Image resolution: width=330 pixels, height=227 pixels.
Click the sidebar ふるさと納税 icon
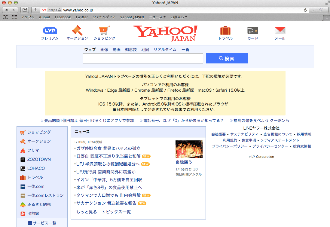coord(23,204)
